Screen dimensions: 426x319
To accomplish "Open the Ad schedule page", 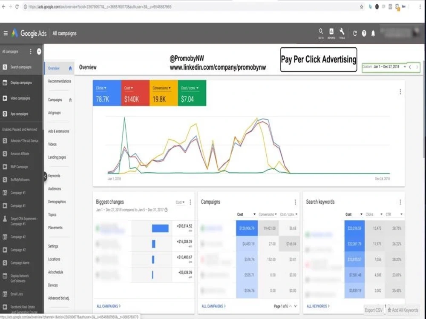I will click(x=55, y=272).
